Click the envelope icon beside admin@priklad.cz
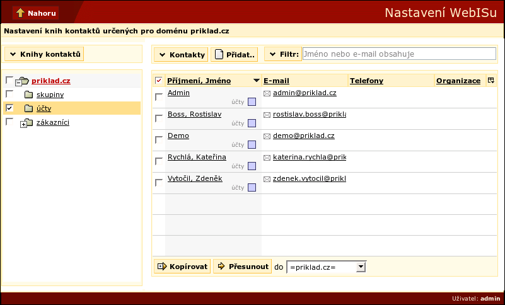The width and height of the screenshot is (505, 305). (x=267, y=93)
